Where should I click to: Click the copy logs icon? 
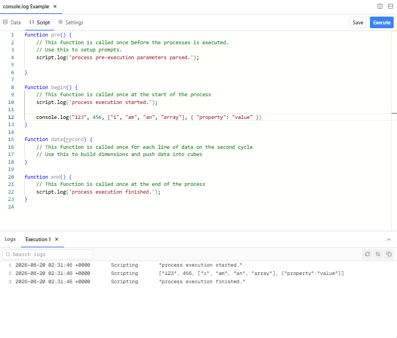point(389,254)
